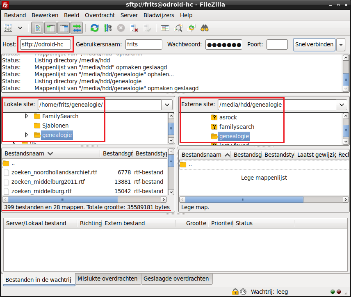Expand the FamilySearch local folder
The height and width of the screenshot is (297, 351).
pyautogui.click(x=27, y=116)
